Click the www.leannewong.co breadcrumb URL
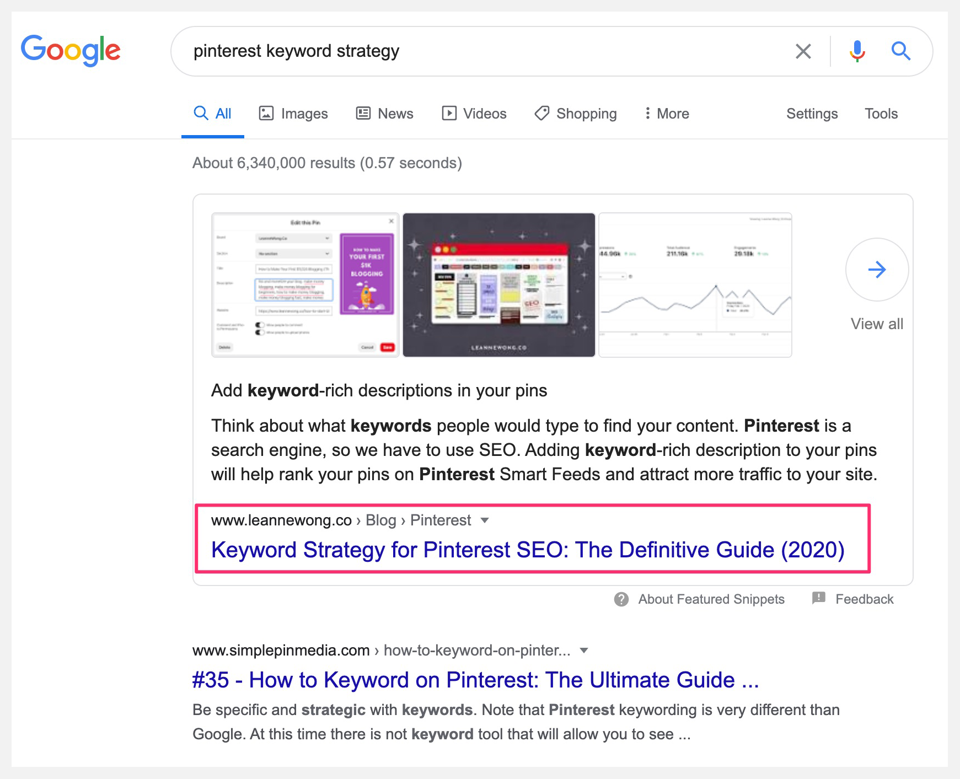960x779 pixels. (x=281, y=520)
